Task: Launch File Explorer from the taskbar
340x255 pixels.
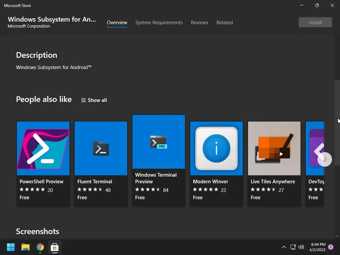Action: click(x=25, y=247)
